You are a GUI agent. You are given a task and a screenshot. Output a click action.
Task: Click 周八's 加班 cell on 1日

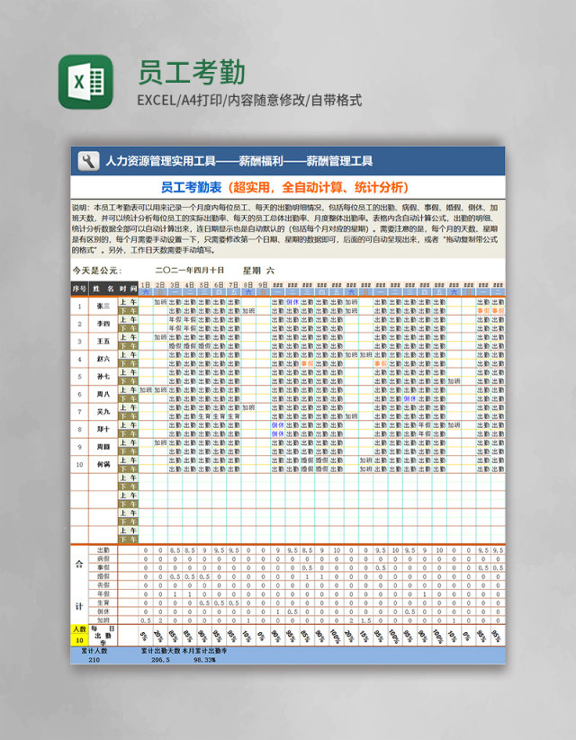[146, 390]
